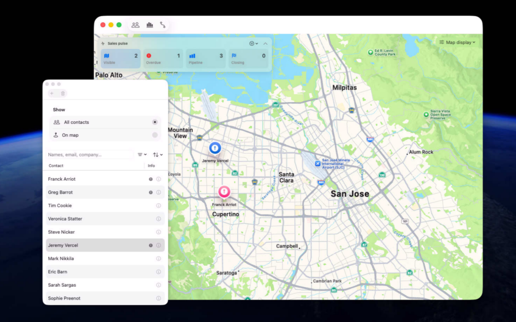Click the Alum Rock label on map

click(x=421, y=152)
